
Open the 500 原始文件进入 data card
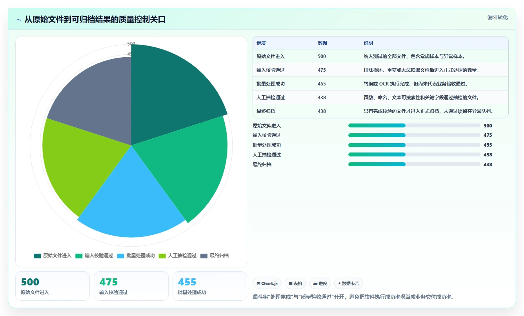53,286
